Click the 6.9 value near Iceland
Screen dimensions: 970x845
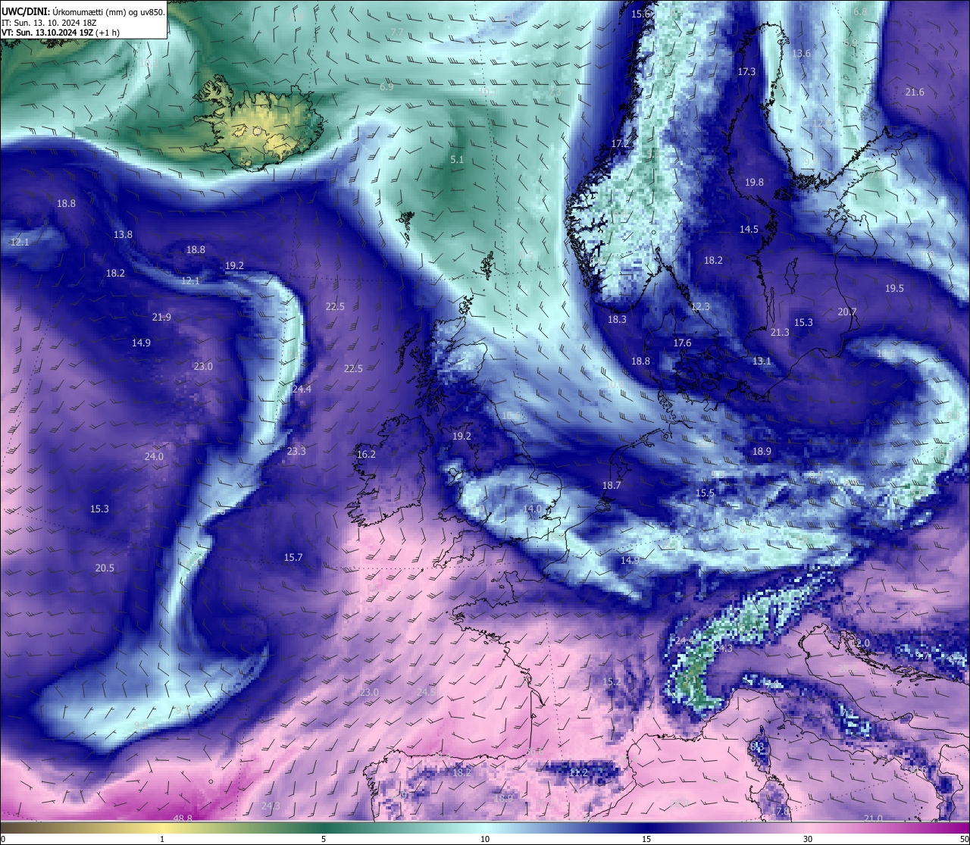386,87
